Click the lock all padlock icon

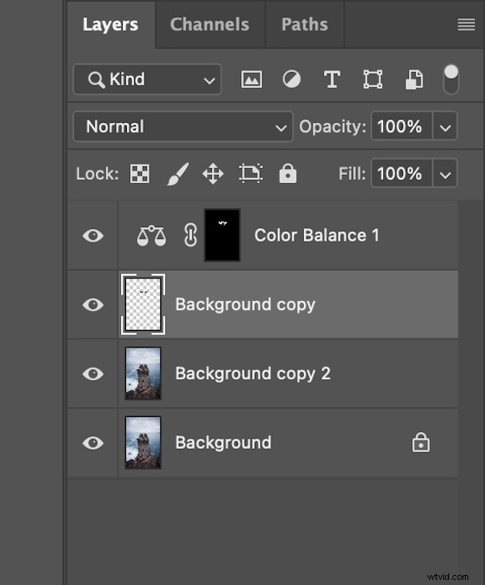pos(288,174)
